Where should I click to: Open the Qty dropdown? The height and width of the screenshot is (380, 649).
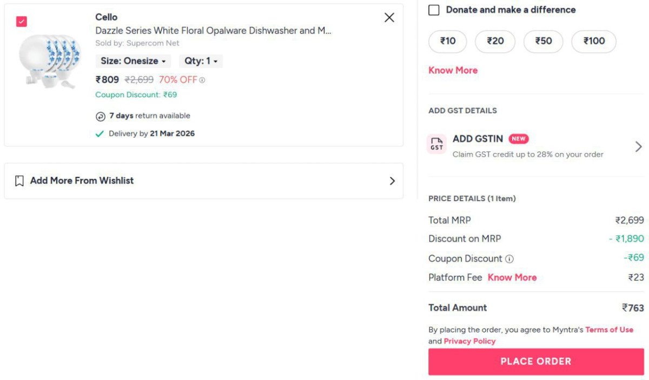click(200, 61)
